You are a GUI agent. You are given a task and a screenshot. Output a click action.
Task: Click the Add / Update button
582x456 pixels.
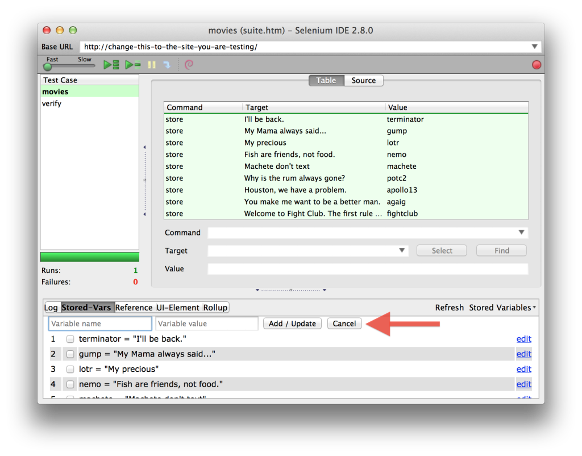coord(292,324)
